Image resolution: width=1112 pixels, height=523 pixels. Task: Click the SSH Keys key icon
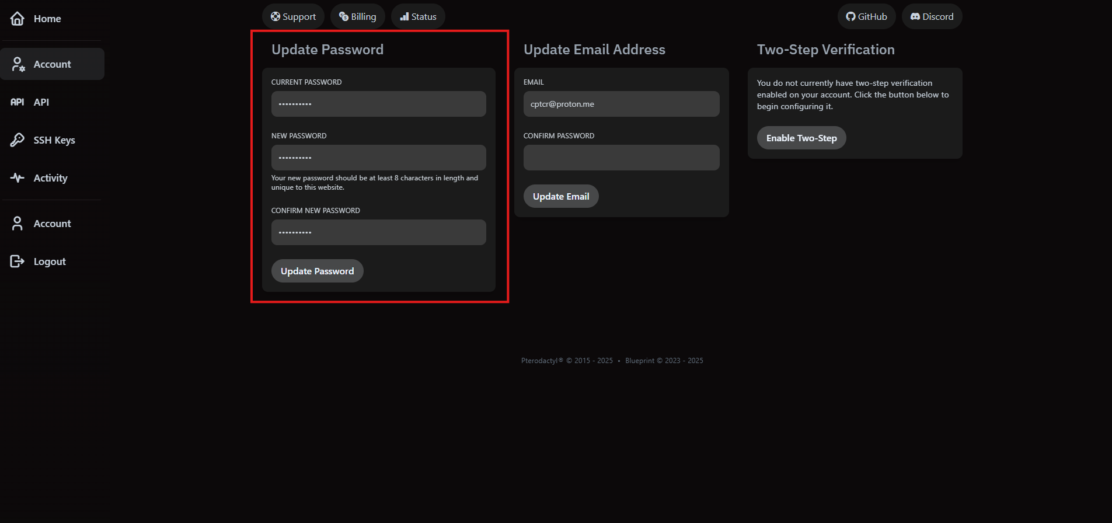18,140
